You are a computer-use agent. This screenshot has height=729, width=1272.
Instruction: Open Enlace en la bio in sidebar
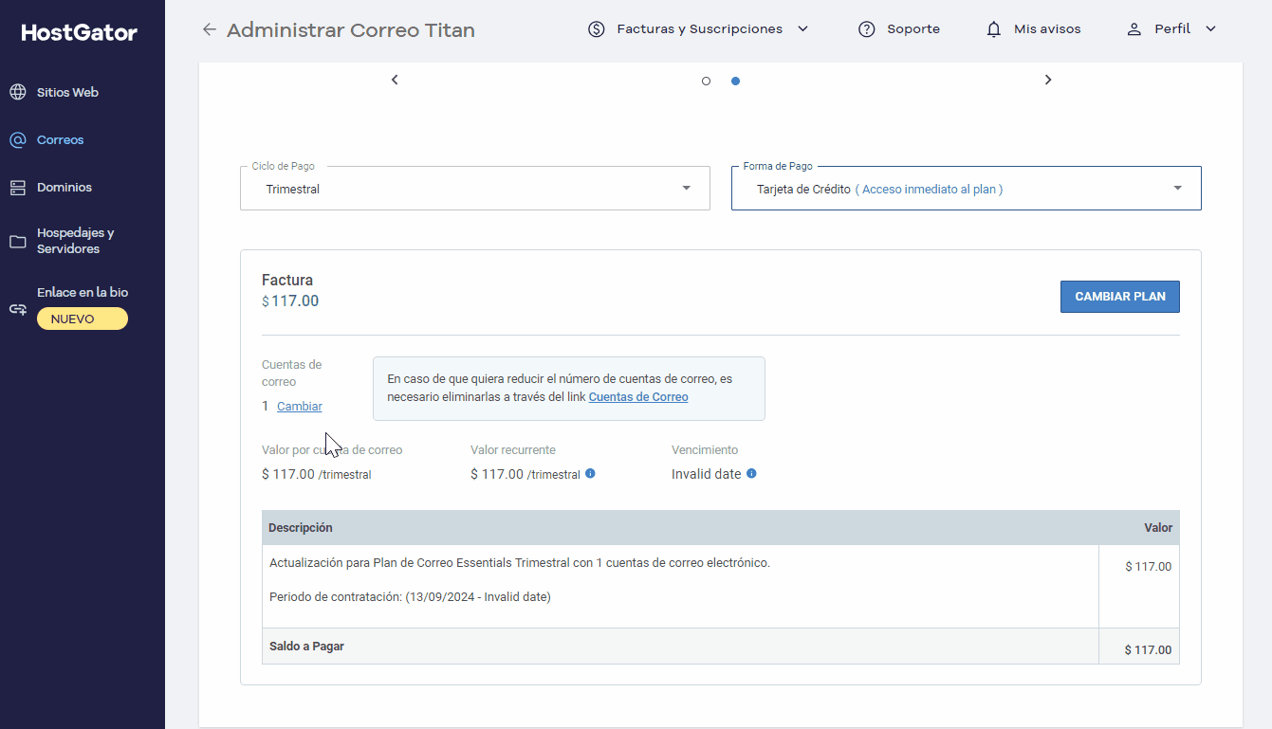click(83, 292)
